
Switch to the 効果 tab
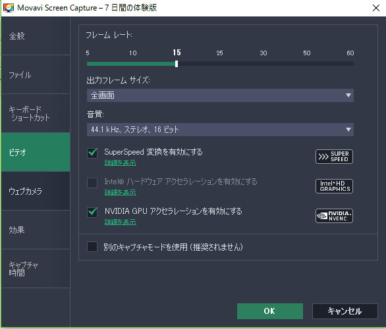[x=36, y=230]
